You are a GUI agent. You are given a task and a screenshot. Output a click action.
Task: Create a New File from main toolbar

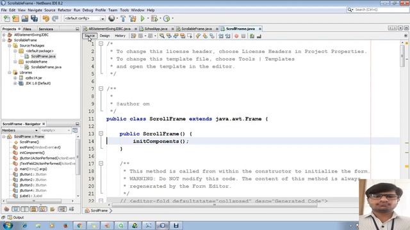pos(7,19)
